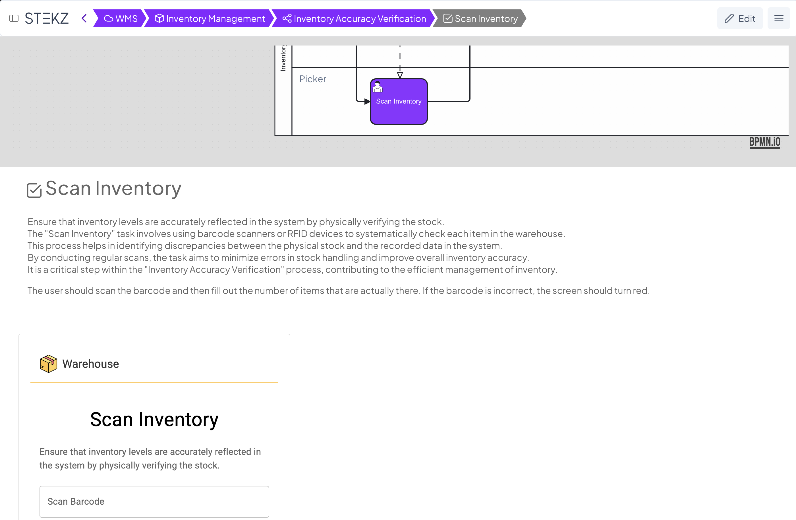Click the back chevron next to the STEKZ logo
Viewport: 796px width, 520px height.
point(84,18)
